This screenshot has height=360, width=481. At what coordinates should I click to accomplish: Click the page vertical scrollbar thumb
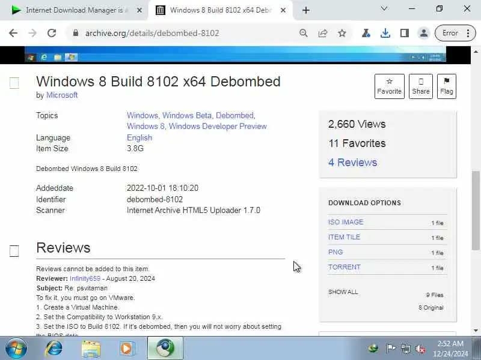476,211
